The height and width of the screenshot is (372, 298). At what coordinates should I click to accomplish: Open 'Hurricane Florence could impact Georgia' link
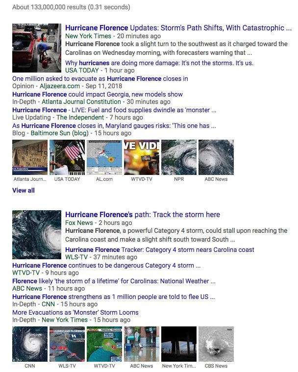click(98, 94)
